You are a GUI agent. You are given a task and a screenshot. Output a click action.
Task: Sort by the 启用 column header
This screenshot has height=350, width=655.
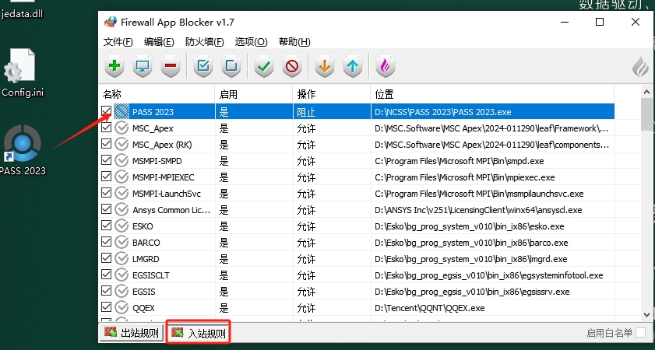[x=254, y=94]
